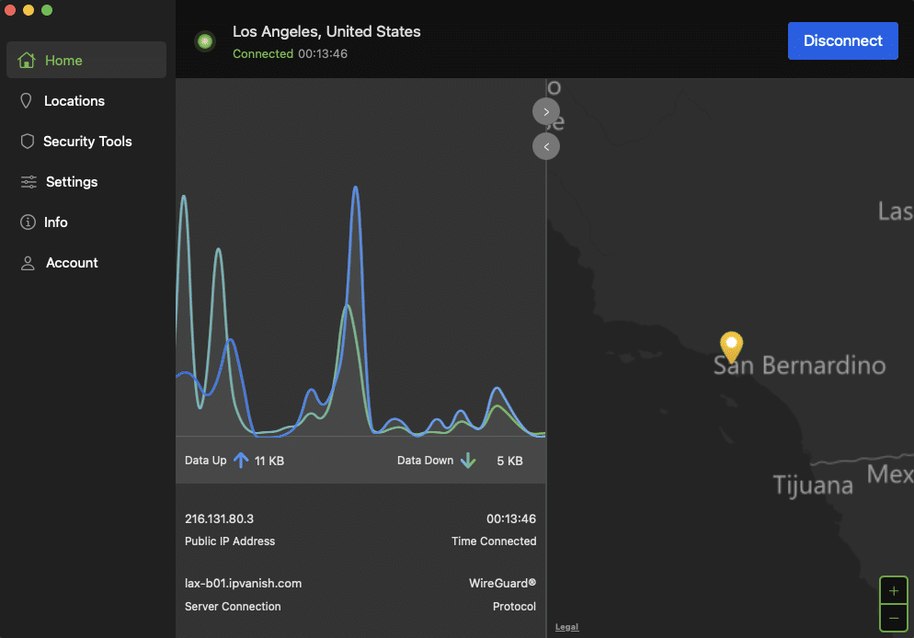Click the Security Tools shield icon
The height and width of the screenshot is (638, 914).
[x=28, y=142]
